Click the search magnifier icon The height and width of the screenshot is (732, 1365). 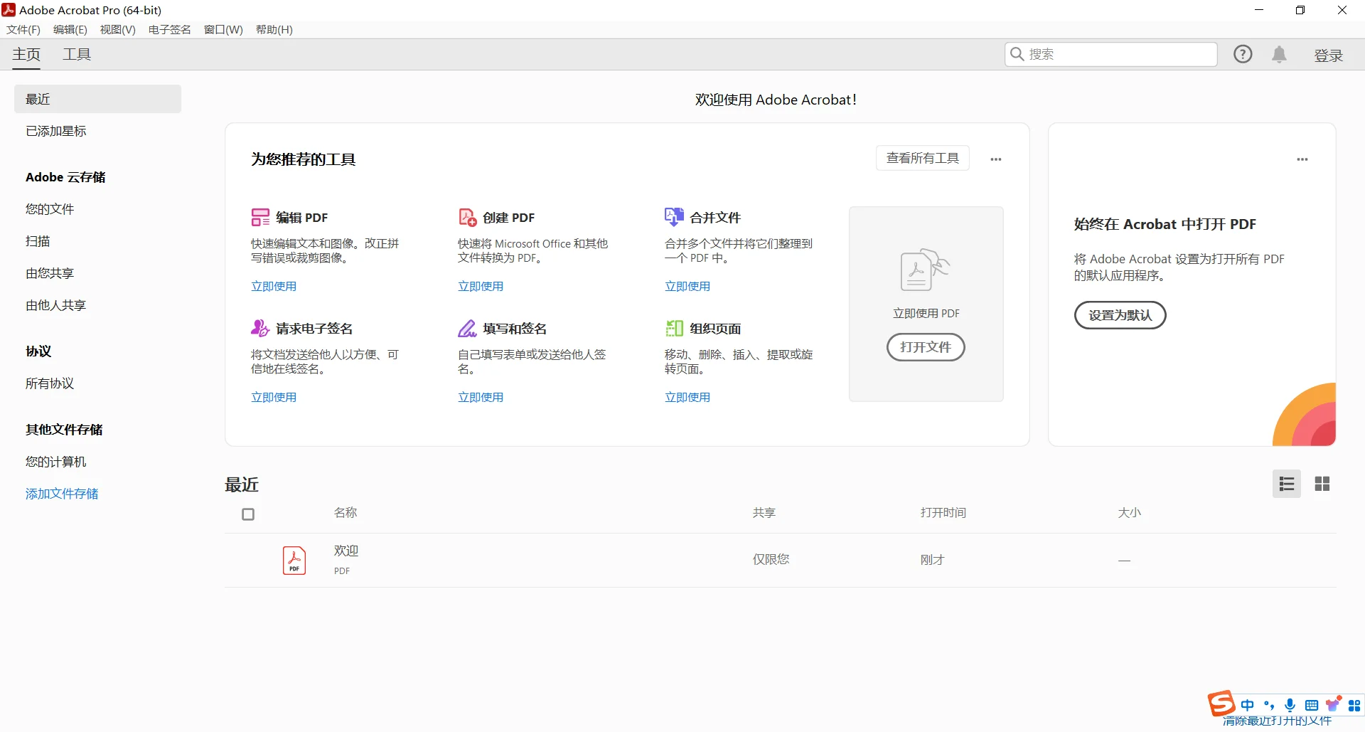(1017, 54)
